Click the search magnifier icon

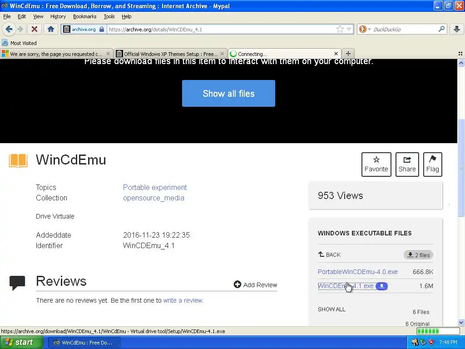click(441, 29)
